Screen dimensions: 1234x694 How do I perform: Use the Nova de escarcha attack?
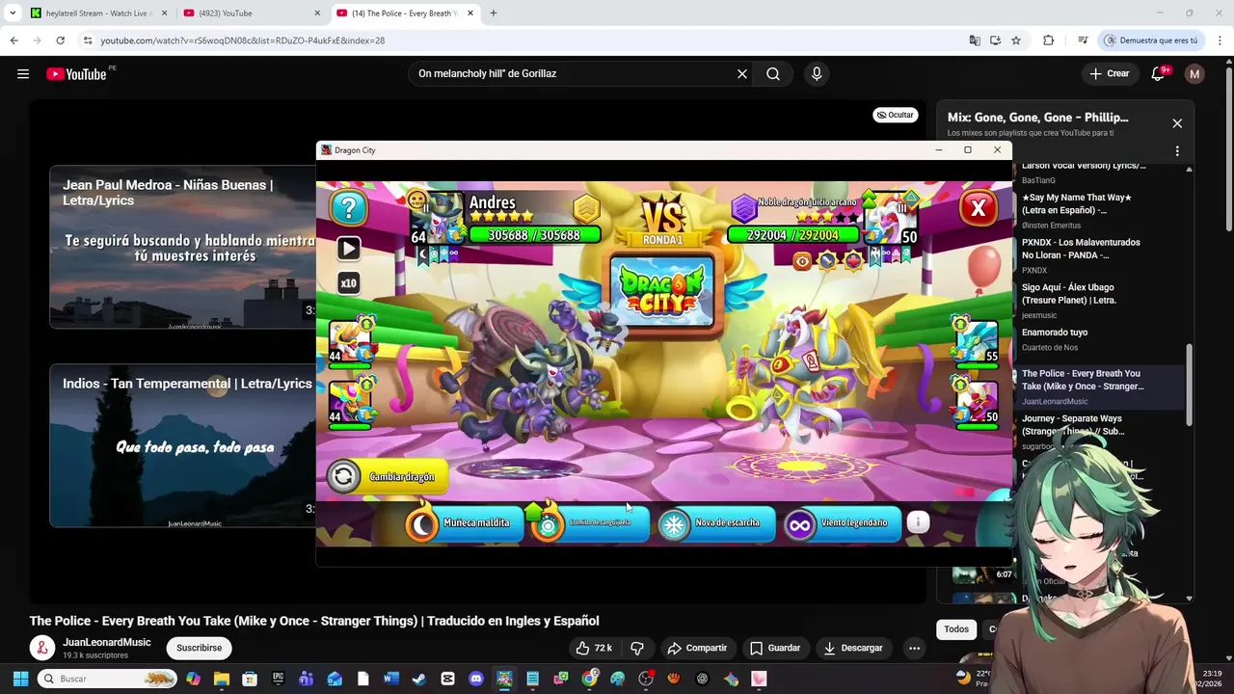[716, 522]
